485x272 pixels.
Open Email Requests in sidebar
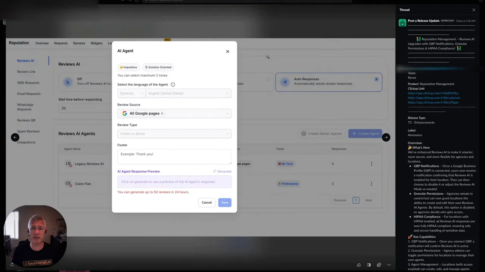tap(29, 94)
